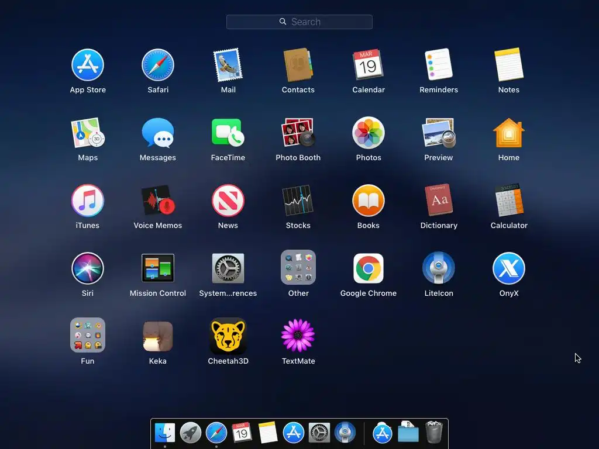Image resolution: width=599 pixels, height=449 pixels.
Task: Open the Contacts address book
Action: coord(298,65)
